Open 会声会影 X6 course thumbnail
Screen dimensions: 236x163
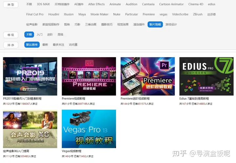[x=30, y=129]
